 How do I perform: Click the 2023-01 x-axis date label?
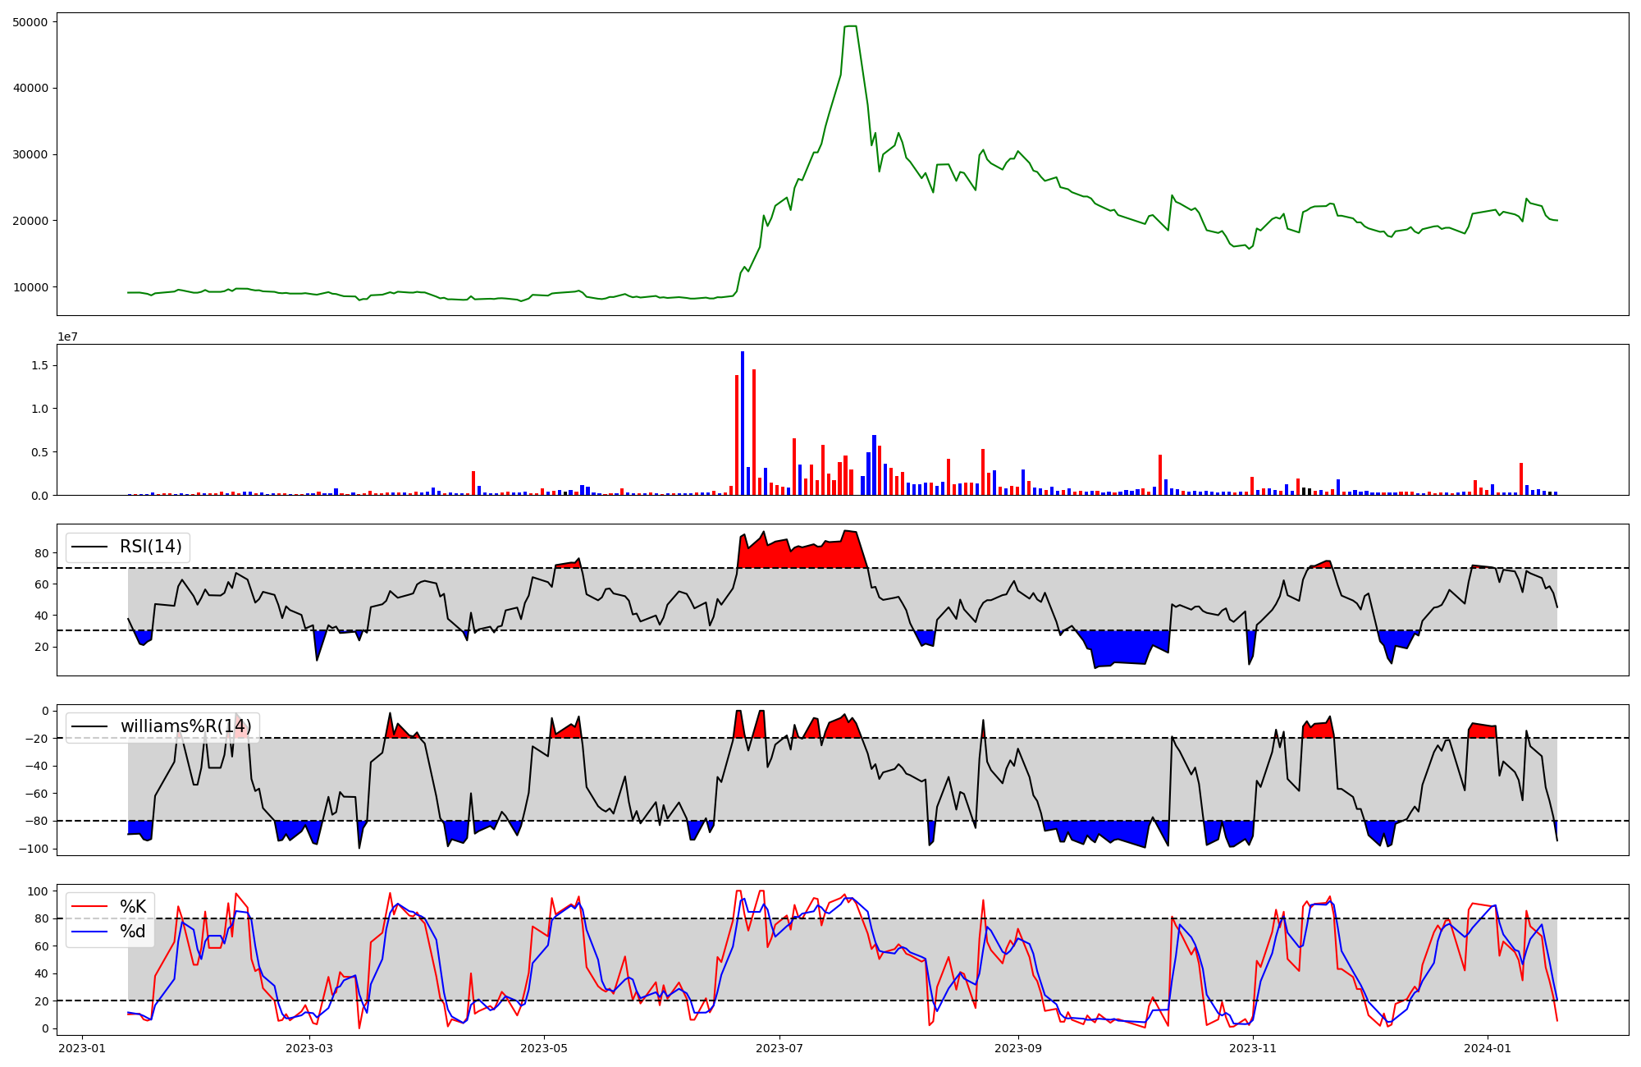[x=81, y=1048]
